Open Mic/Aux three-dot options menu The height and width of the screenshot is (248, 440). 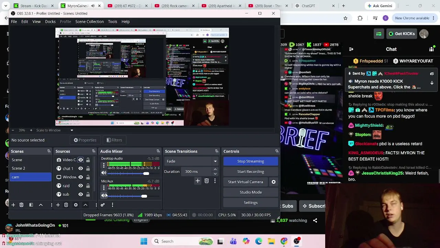pos(104,188)
